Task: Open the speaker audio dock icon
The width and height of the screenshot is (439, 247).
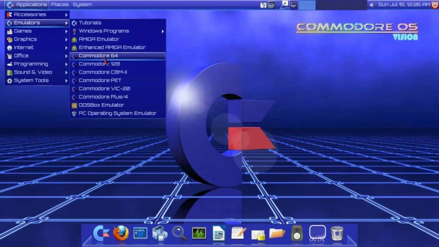Action: [x=297, y=233]
